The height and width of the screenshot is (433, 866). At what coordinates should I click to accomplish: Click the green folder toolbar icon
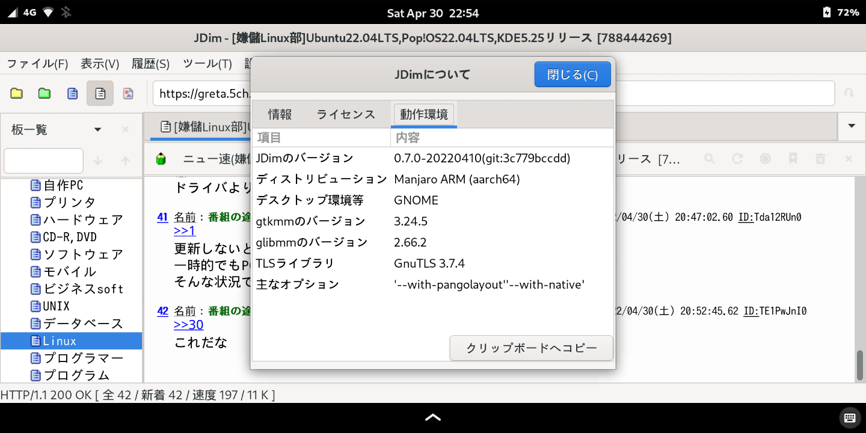(x=45, y=93)
